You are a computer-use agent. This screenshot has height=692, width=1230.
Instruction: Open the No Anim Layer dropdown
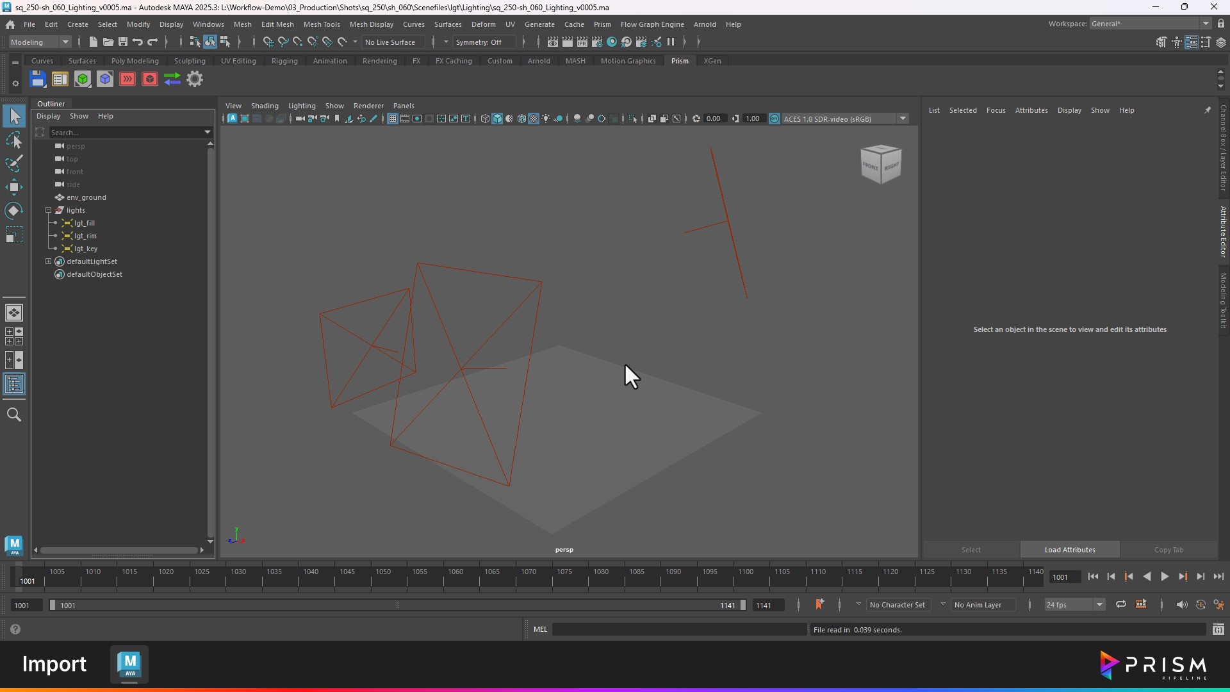[985, 605]
